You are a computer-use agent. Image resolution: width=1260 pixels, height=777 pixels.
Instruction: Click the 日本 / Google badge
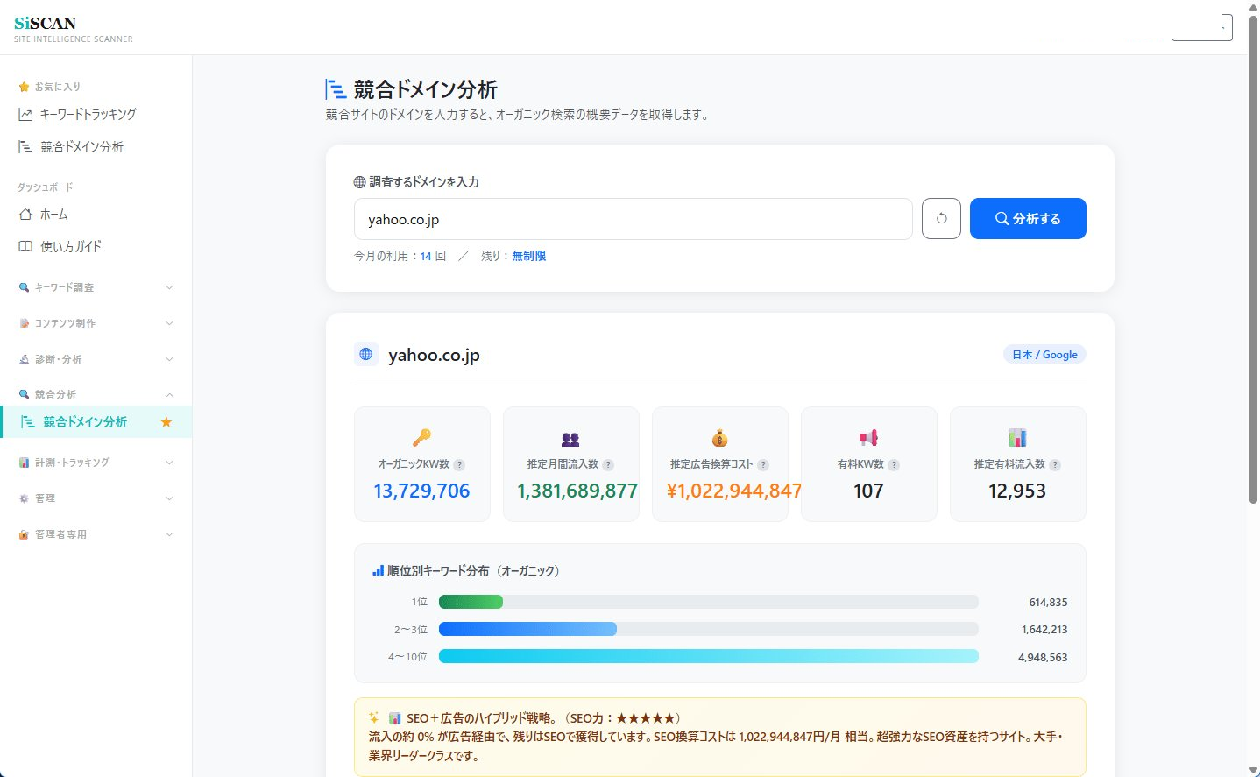(x=1044, y=355)
